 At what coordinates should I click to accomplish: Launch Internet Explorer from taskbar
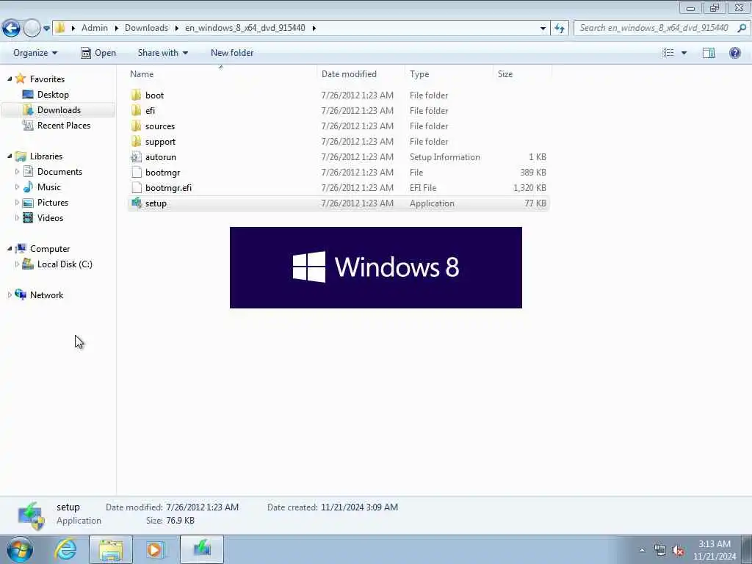click(x=65, y=549)
